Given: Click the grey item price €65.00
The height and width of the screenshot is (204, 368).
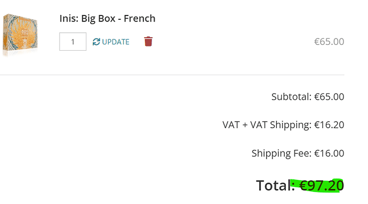Looking at the screenshot, I should point(329,42).
